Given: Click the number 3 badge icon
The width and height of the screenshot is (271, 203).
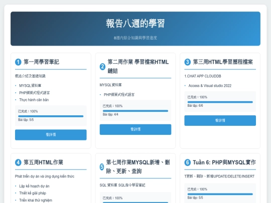Looking at the screenshot, I should pyautogui.click(x=188, y=62).
